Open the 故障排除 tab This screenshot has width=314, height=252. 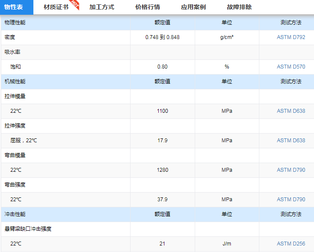pyautogui.click(x=239, y=7)
